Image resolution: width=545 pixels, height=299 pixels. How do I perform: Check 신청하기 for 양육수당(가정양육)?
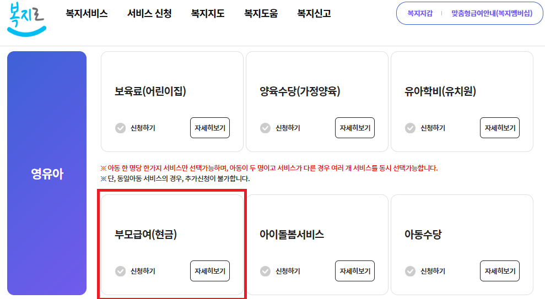tap(280, 128)
